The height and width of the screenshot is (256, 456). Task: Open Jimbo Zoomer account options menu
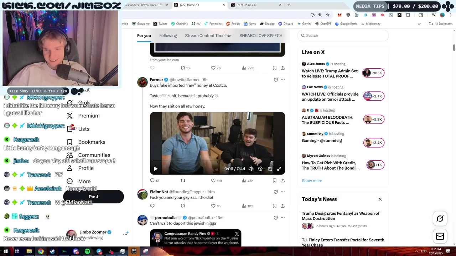[x=125, y=234]
